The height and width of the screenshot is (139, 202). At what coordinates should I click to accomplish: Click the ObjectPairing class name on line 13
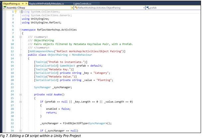[x=57, y=55]
